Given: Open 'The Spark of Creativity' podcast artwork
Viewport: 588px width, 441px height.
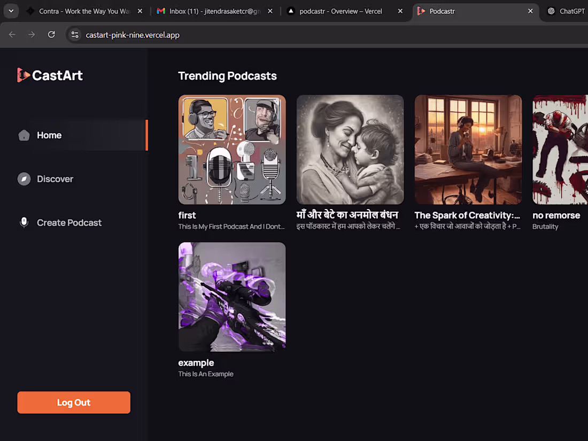Looking at the screenshot, I should (468, 150).
